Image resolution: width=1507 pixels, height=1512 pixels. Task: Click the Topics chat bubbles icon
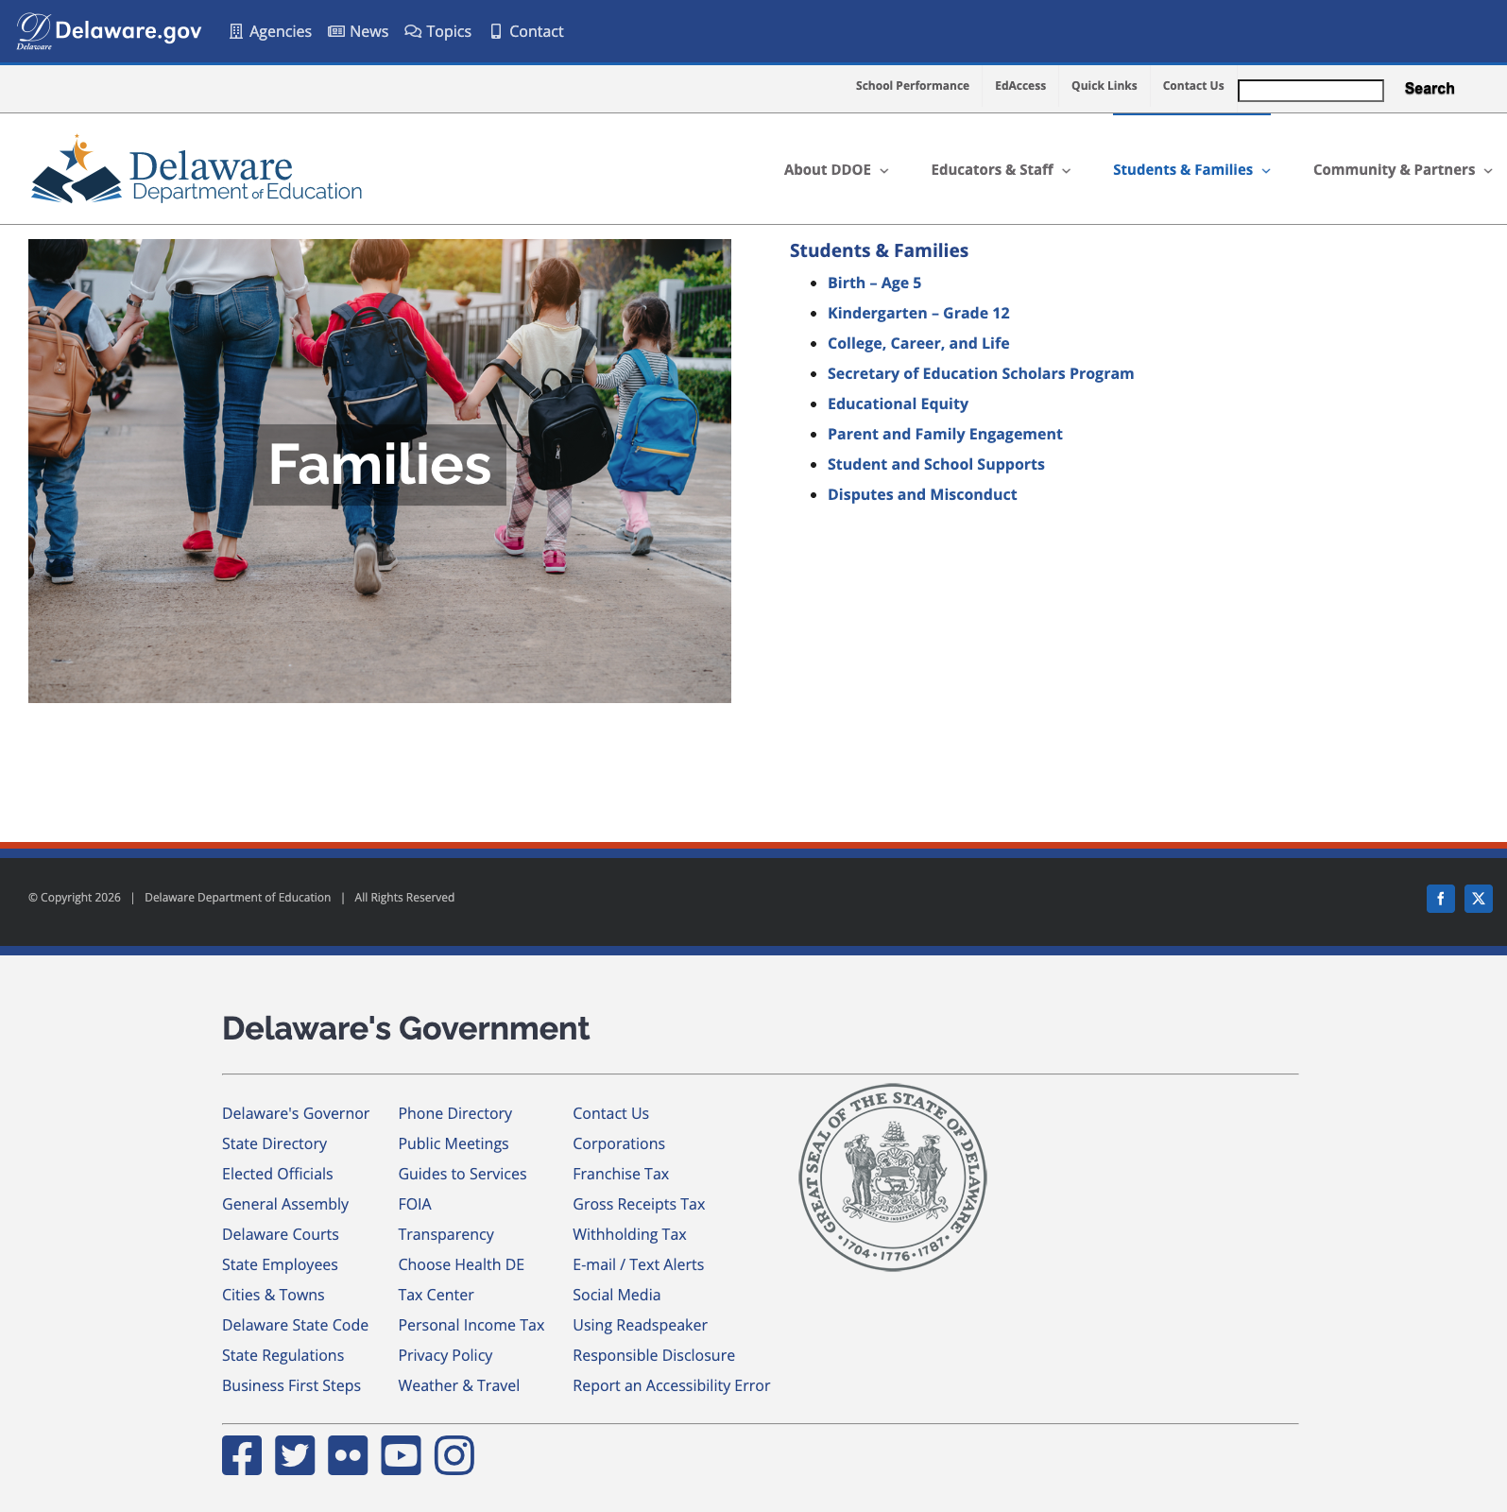point(413,31)
